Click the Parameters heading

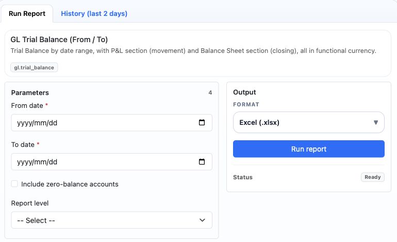coord(30,92)
